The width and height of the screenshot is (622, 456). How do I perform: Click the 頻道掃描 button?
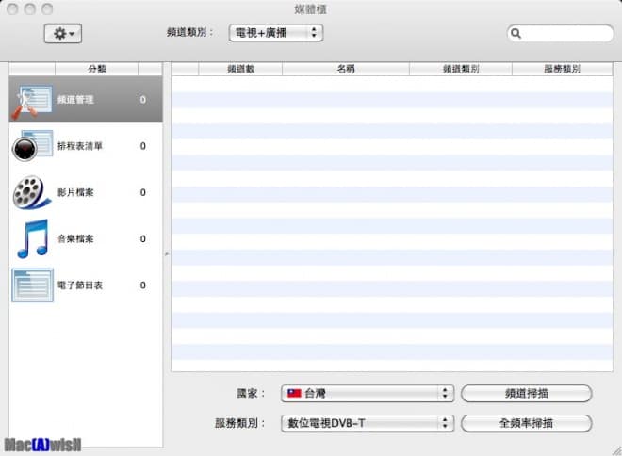coord(526,393)
